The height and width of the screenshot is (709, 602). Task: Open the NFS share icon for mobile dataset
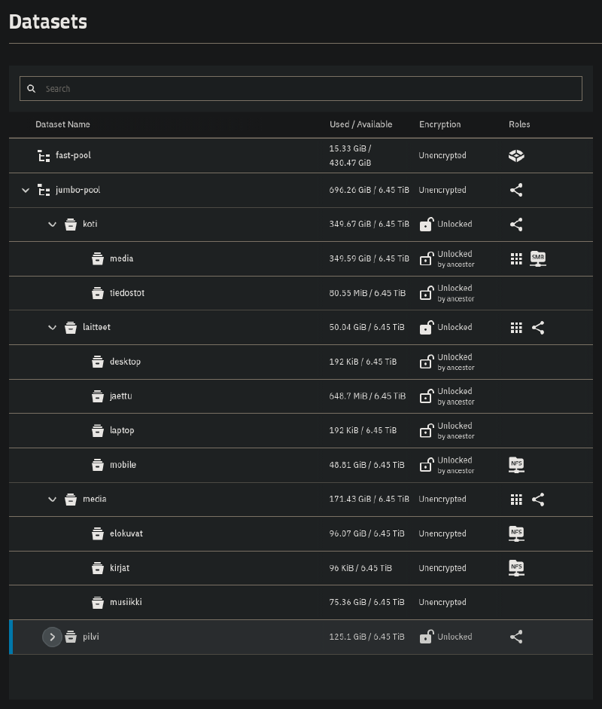(516, 465)
